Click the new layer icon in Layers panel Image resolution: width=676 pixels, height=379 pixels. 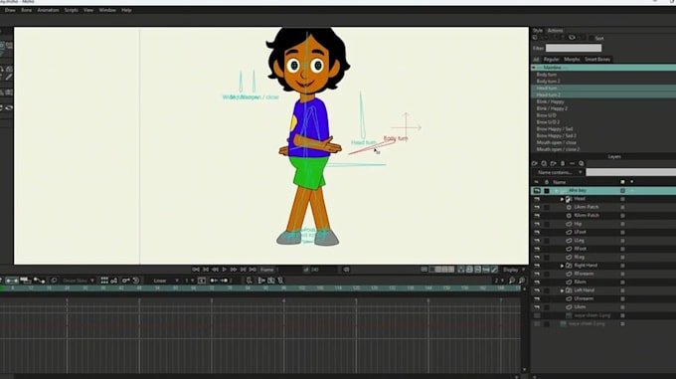tap(535, 163)
